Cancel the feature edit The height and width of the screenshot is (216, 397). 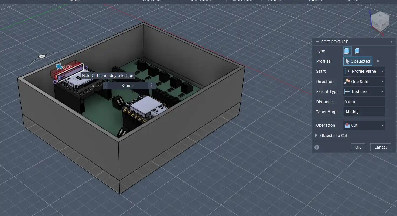(381, 147)
